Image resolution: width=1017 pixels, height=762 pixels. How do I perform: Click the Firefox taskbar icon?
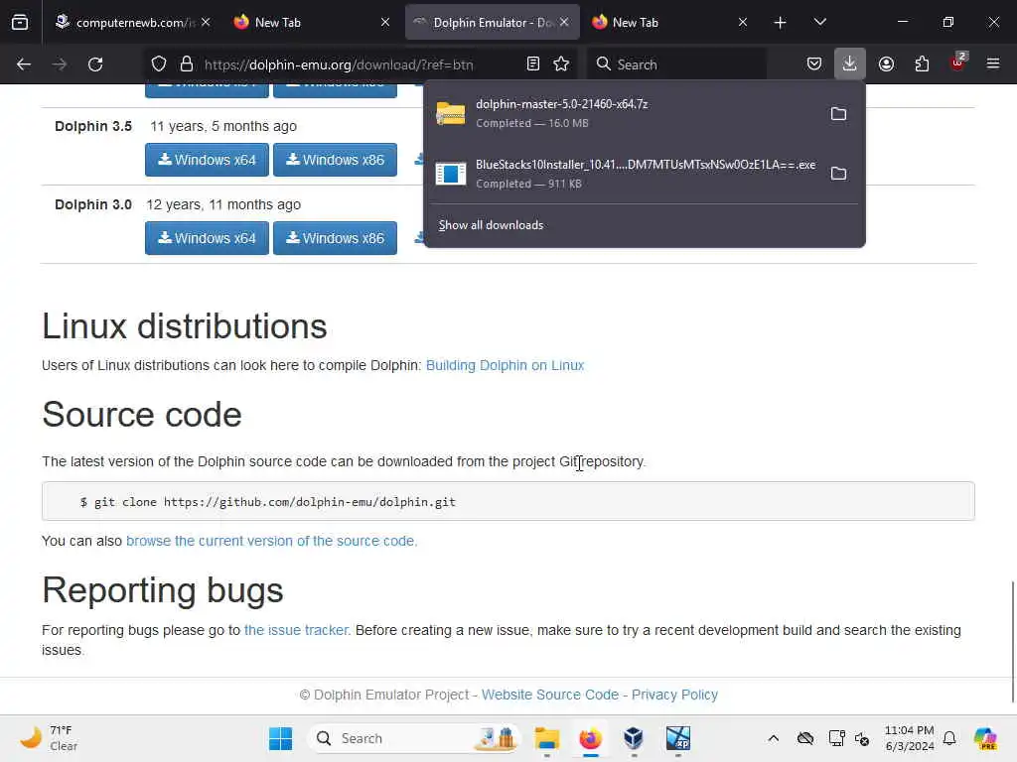coord(590,738)
